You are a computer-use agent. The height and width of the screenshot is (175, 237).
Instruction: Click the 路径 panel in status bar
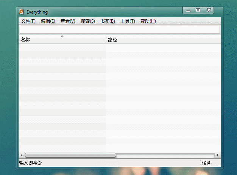(x=206, y=163)
